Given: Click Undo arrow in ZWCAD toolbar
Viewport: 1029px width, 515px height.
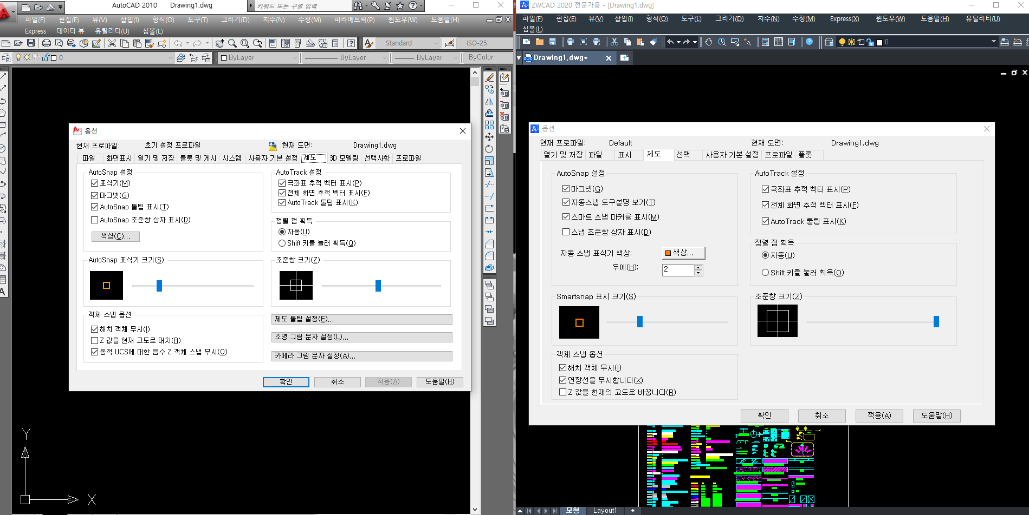Looking at the screenshot, I should click(x=670, y=42).
